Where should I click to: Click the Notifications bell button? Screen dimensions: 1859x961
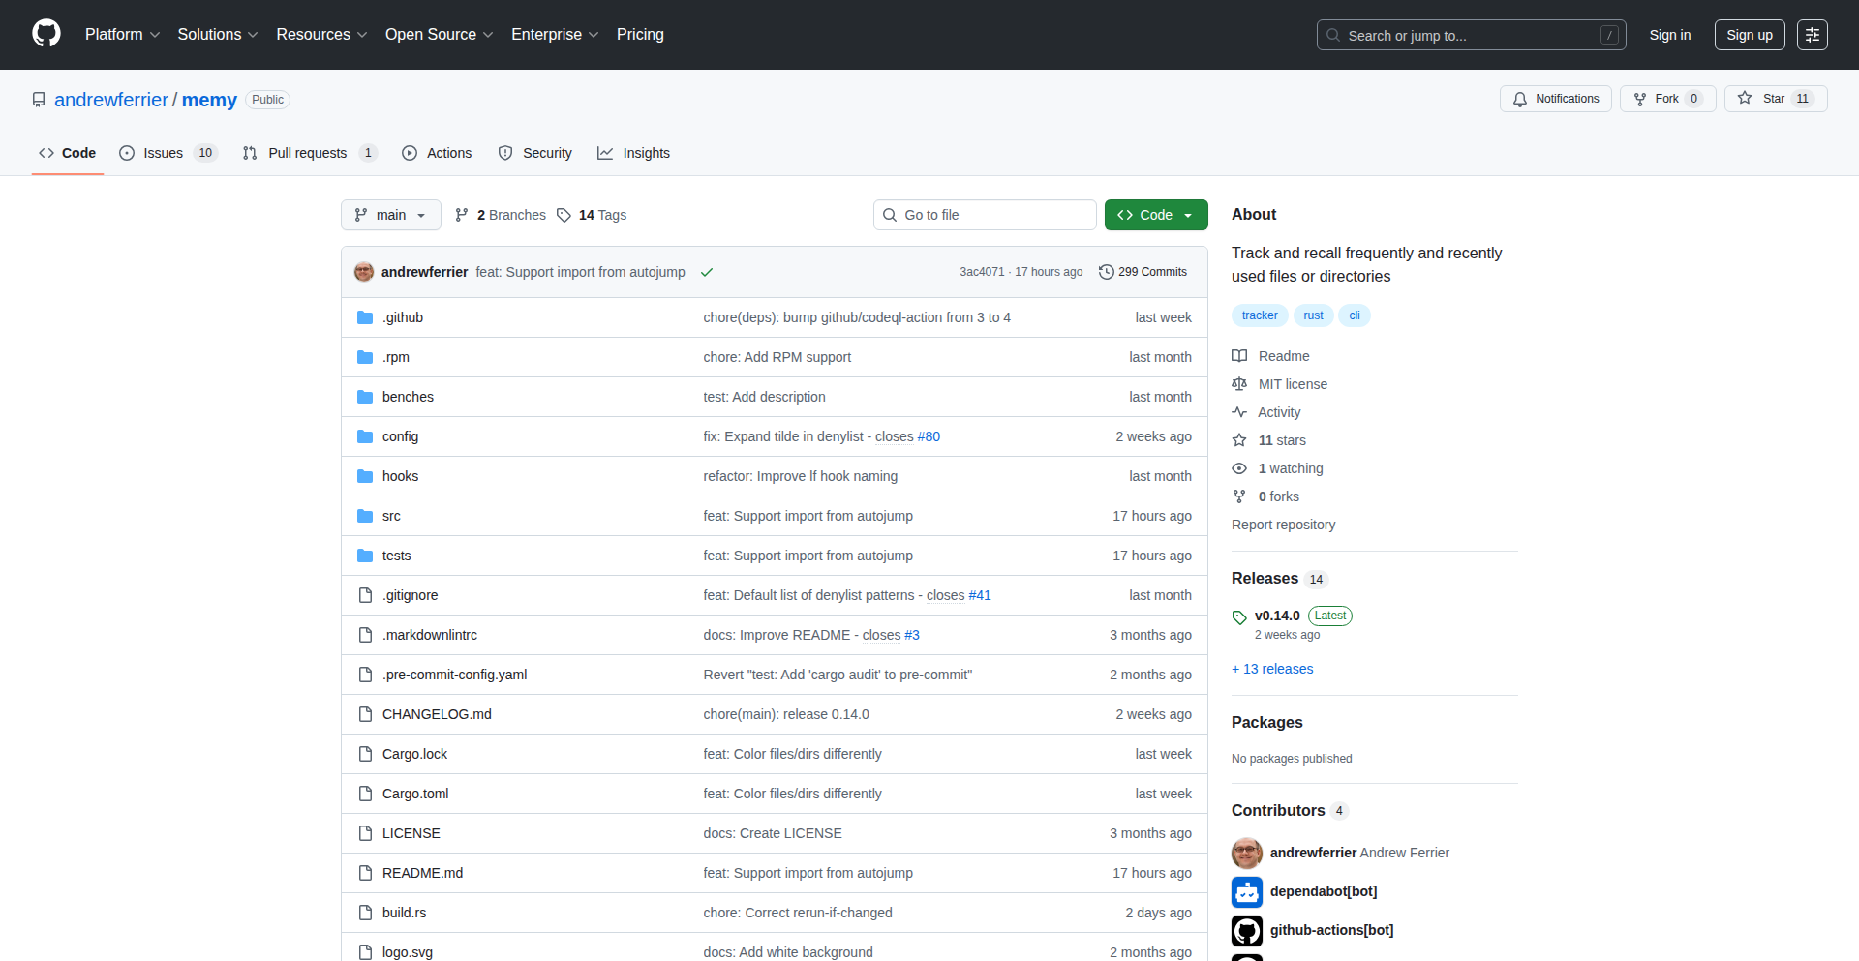tap(1555, 99)
